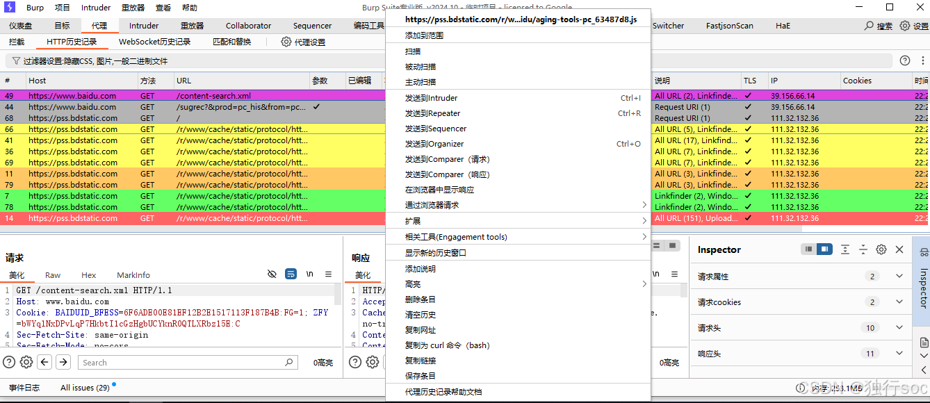Expand 请求cookies section in Inspector

click(x=899, y=302)
